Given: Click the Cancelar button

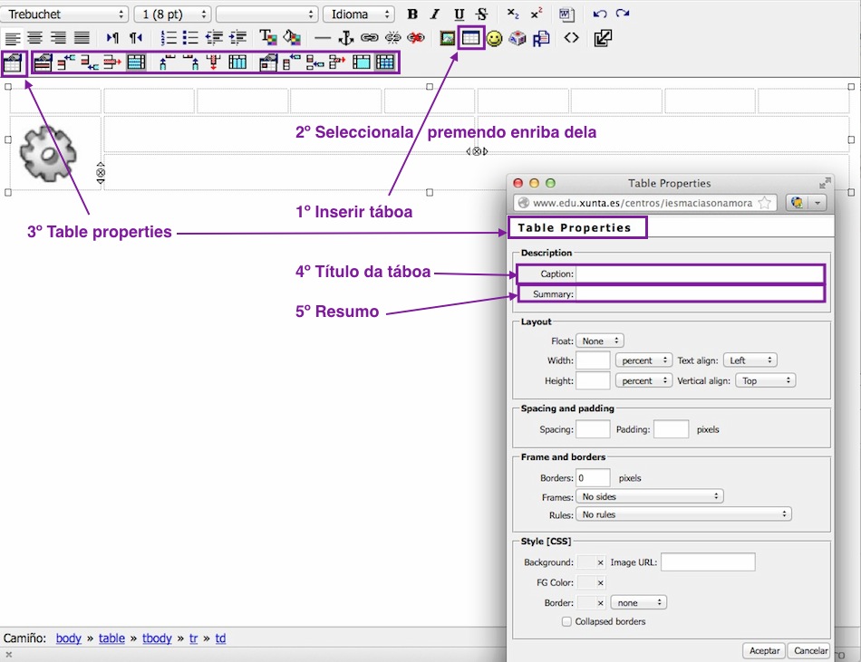Looking at the screenshot, I should (x=810, y=651).
